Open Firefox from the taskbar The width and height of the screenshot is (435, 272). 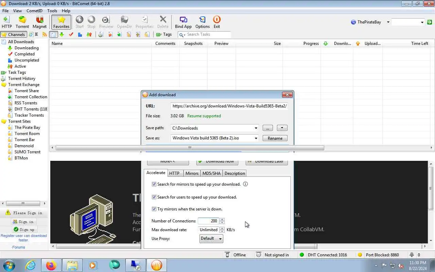(x=51, y=265)
